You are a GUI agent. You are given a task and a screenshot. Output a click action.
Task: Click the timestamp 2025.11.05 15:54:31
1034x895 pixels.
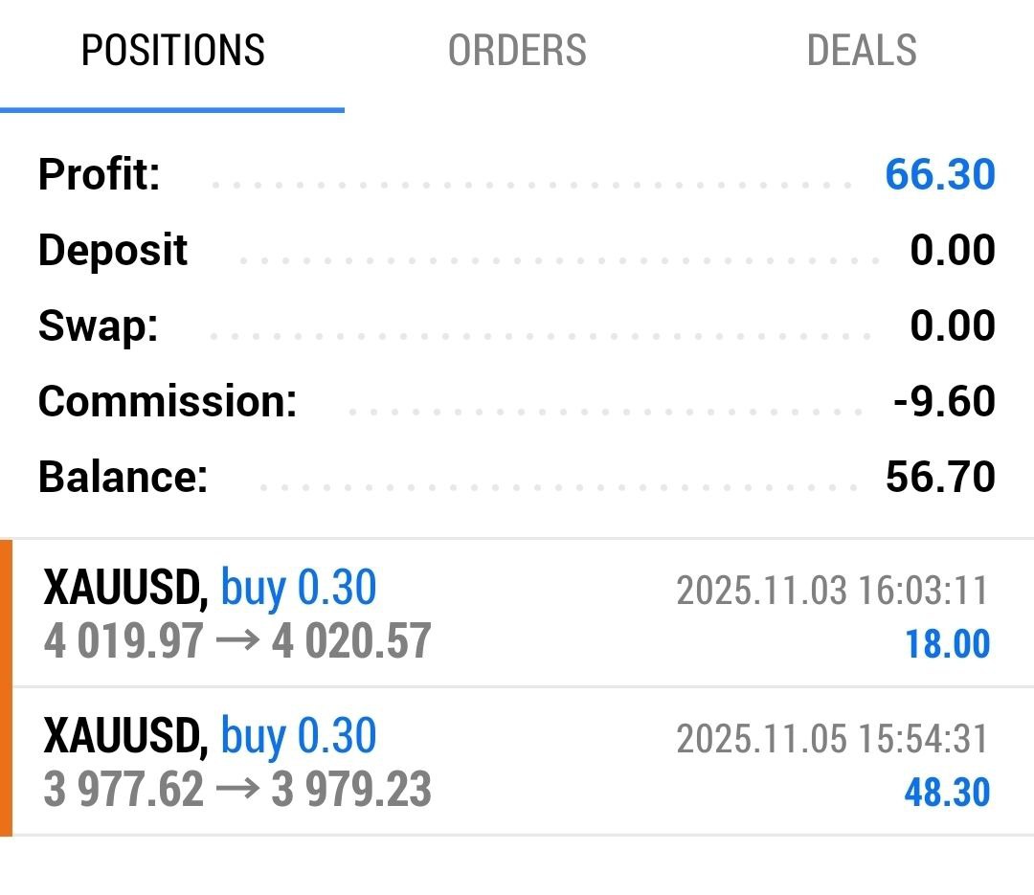coord(831,739)
